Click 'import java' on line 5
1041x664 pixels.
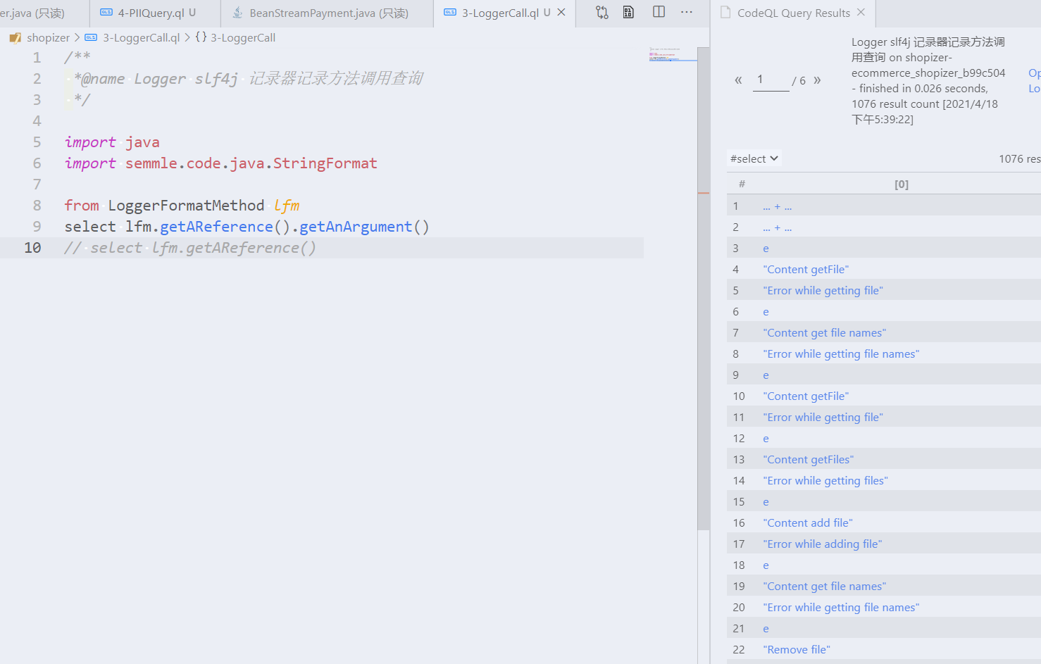pos(112,142)
